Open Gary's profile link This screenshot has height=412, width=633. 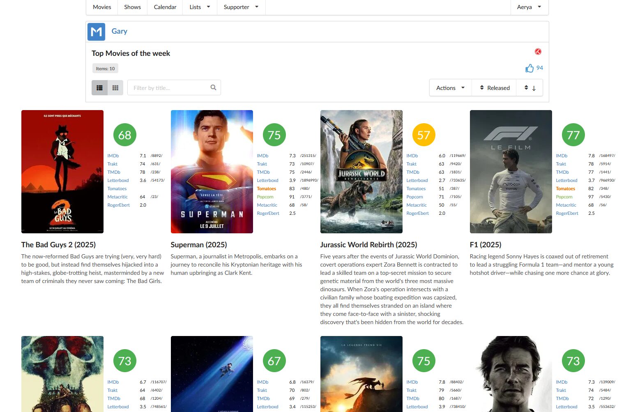(x=119, y=31)
